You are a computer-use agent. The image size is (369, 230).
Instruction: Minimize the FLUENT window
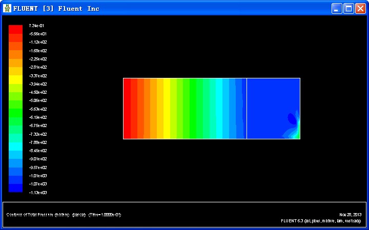336,8
